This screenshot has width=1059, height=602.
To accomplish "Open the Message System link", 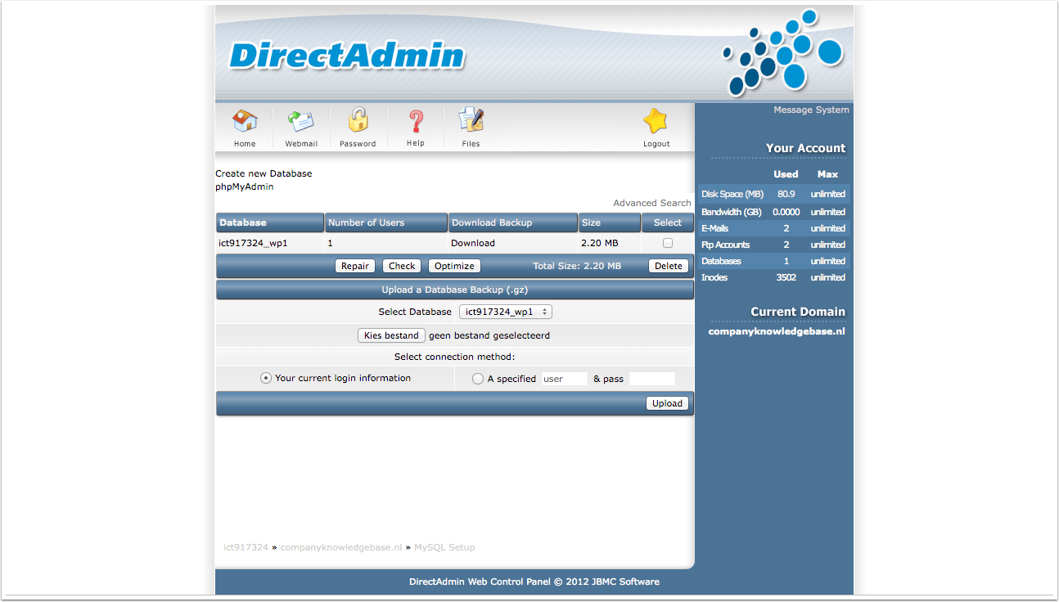I will (811, 110).
